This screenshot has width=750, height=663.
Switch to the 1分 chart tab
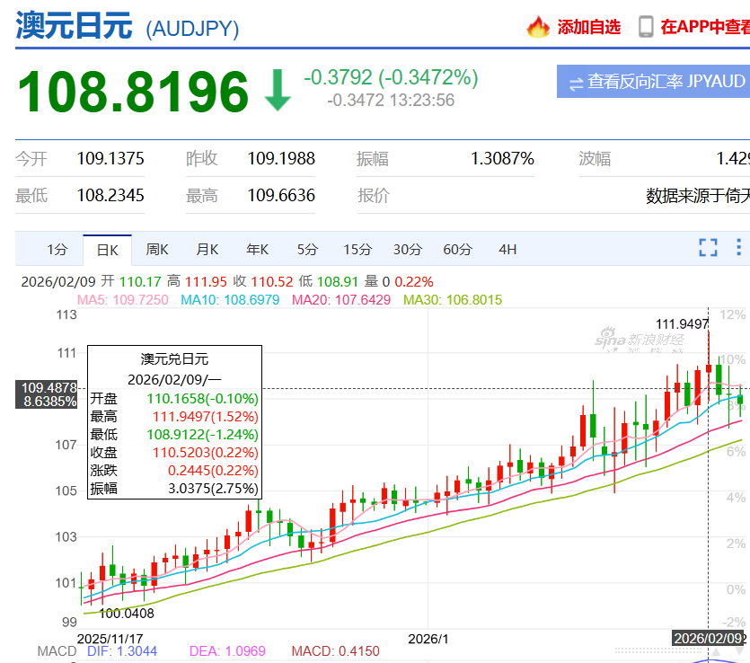tap(57, 250)
